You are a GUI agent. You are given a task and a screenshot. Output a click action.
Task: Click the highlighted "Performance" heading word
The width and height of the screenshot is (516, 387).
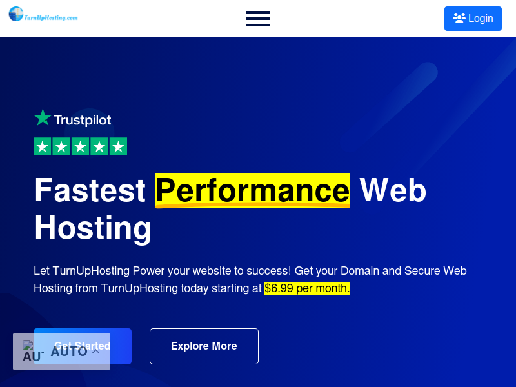tap(252, 190)
